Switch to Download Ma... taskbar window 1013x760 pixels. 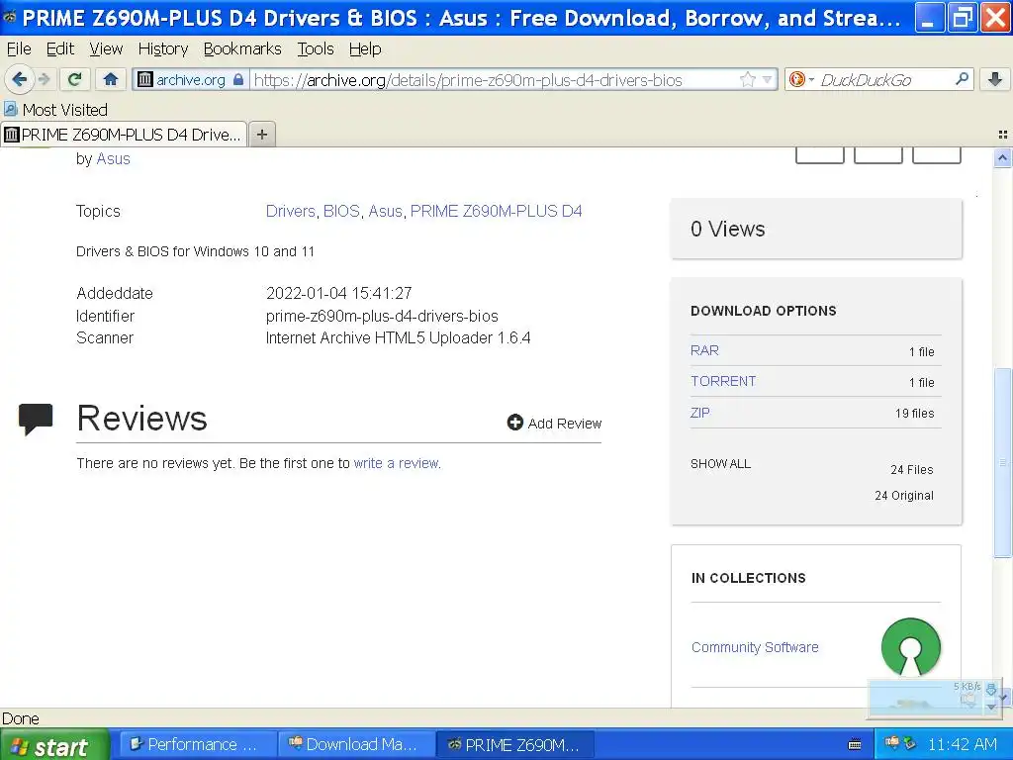tap(357, 744)
